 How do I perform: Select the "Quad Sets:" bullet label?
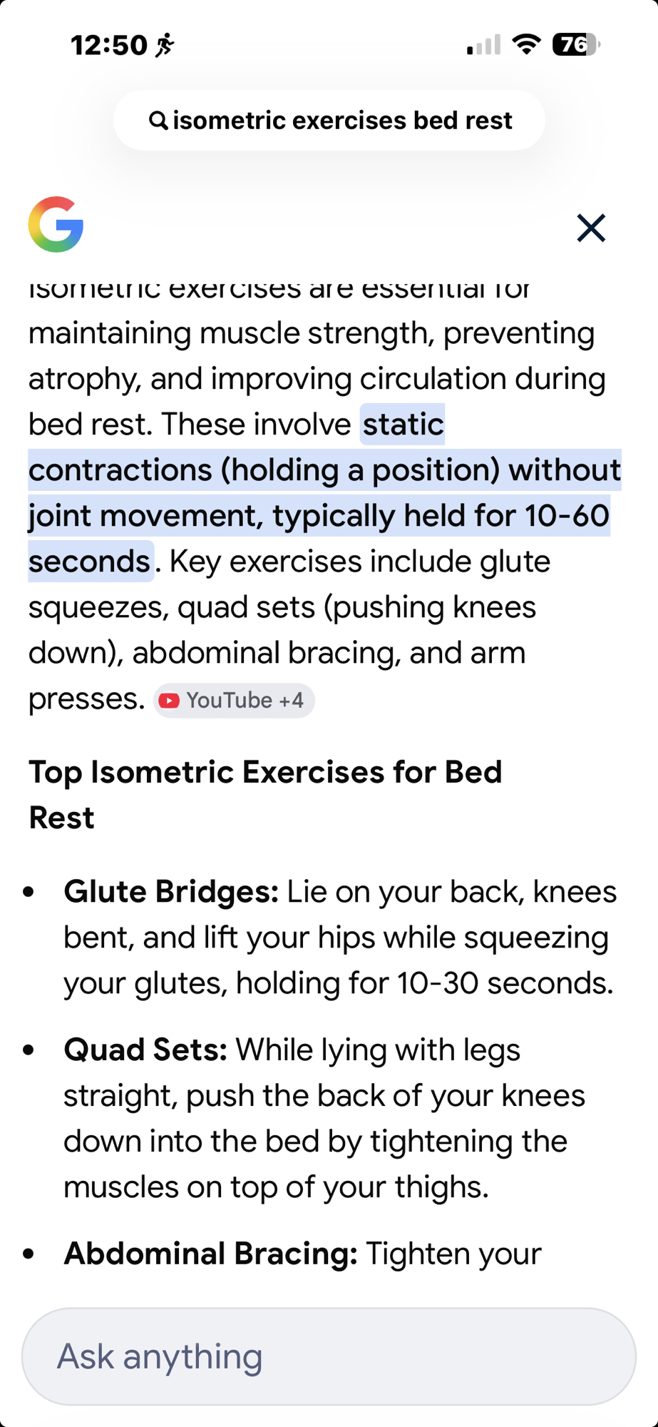145,1050
